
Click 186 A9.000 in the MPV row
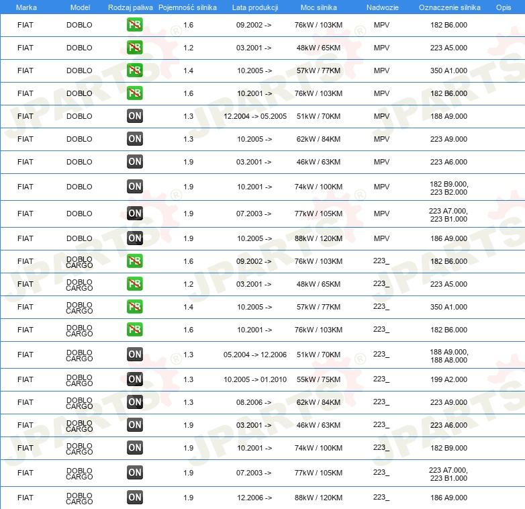coord(448,238)
